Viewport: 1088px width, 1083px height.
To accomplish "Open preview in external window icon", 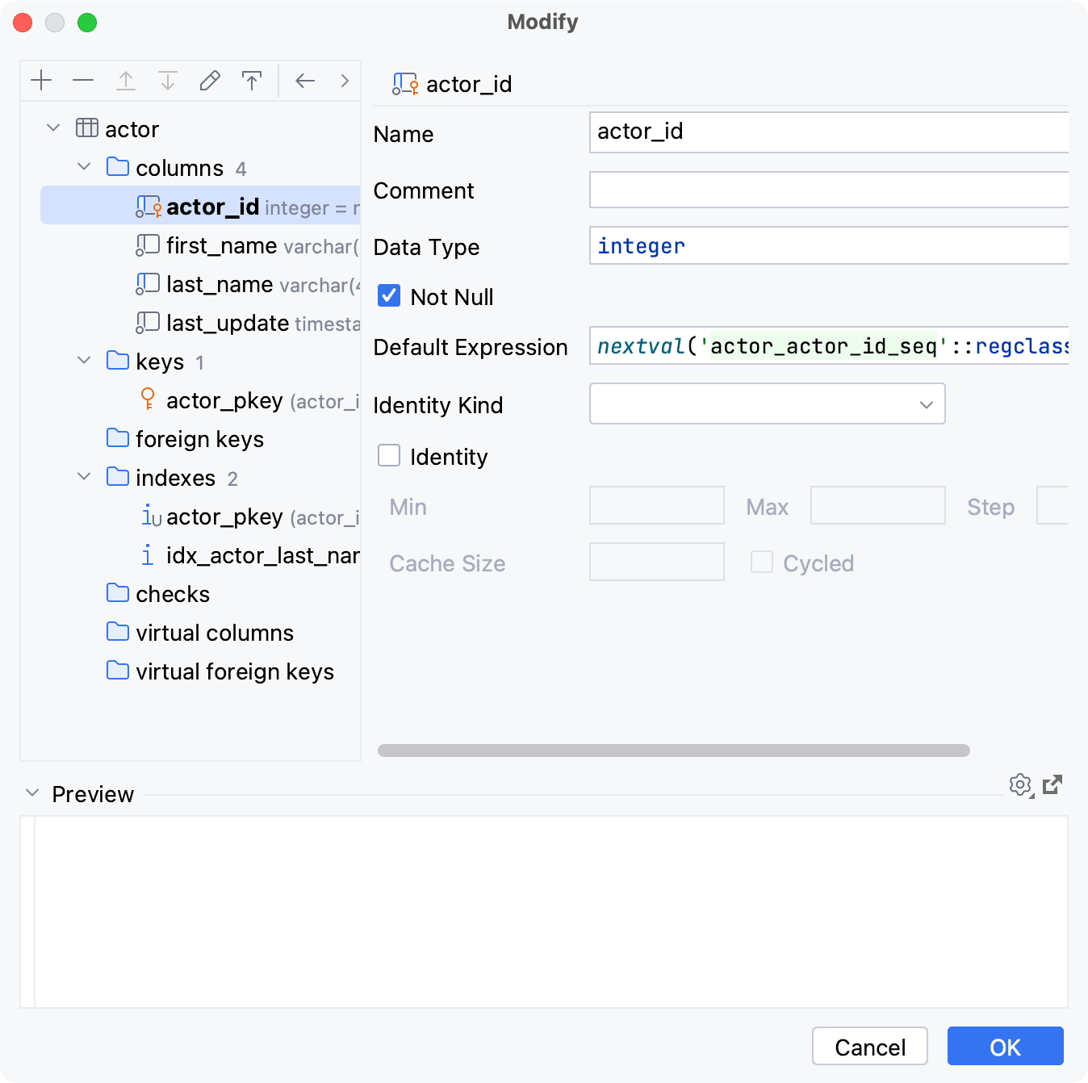I will 1052,784.
